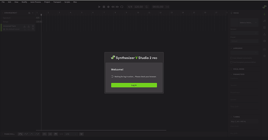Open the View menu

pos(16,2)
